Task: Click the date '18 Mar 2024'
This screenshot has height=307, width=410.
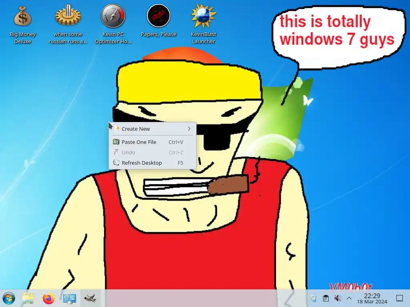Action: tap(372, 302)
